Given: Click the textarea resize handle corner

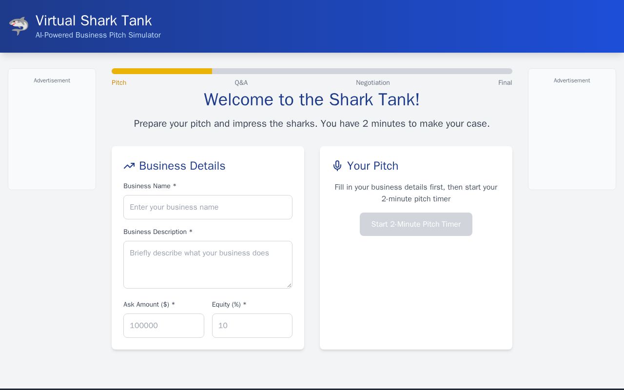Looking at the screenshot, I should (289, 285).
